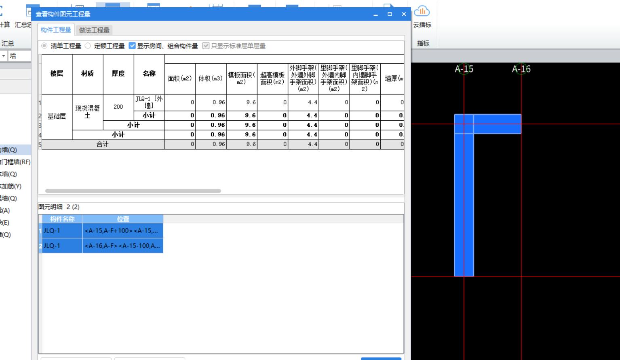Click the 体积(m3) column header
Screen dimensions: 620x360
point(211,79)
